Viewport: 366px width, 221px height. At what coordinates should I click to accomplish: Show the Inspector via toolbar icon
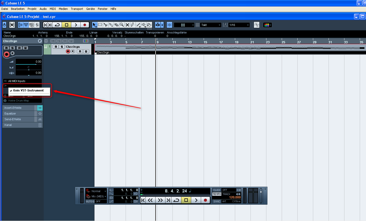(21, 25)
